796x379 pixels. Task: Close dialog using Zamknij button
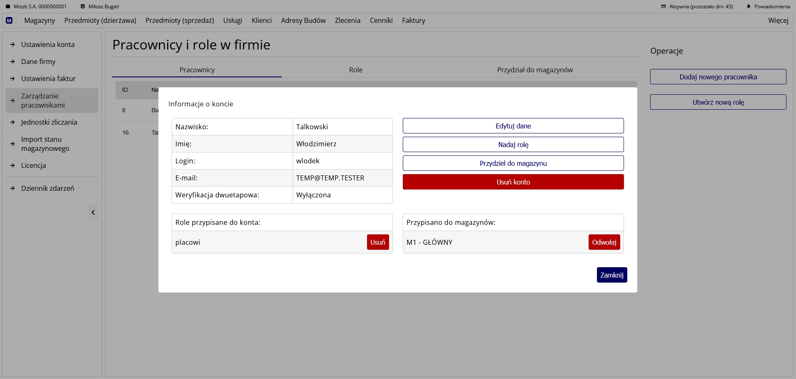[x=612, y=275]
